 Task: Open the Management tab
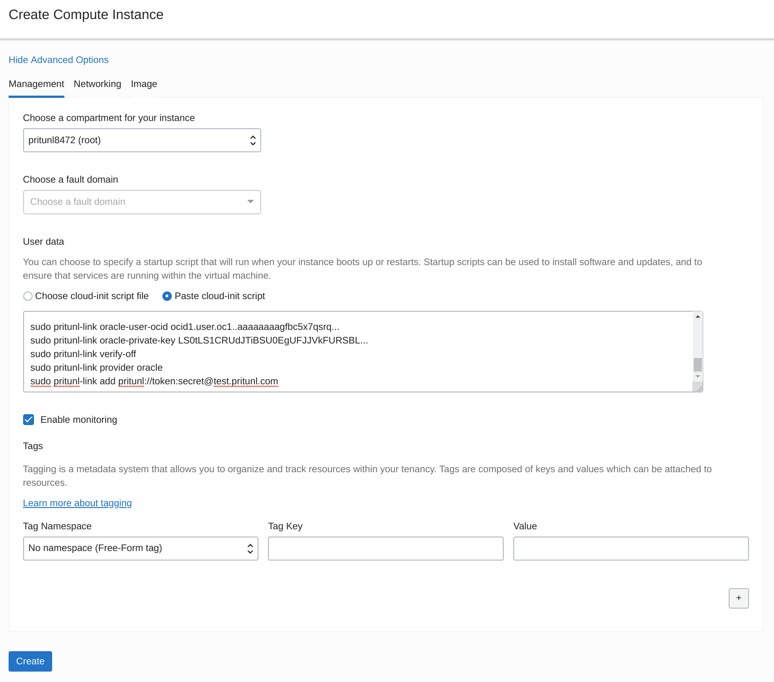click(x=36, y=84)
